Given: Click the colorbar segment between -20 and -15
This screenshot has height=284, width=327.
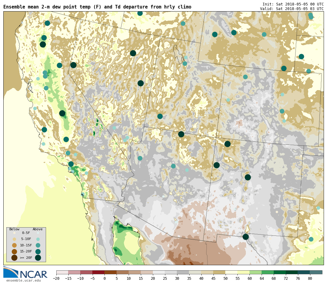Looking at the screenshot, I should [x=62, y=272].
